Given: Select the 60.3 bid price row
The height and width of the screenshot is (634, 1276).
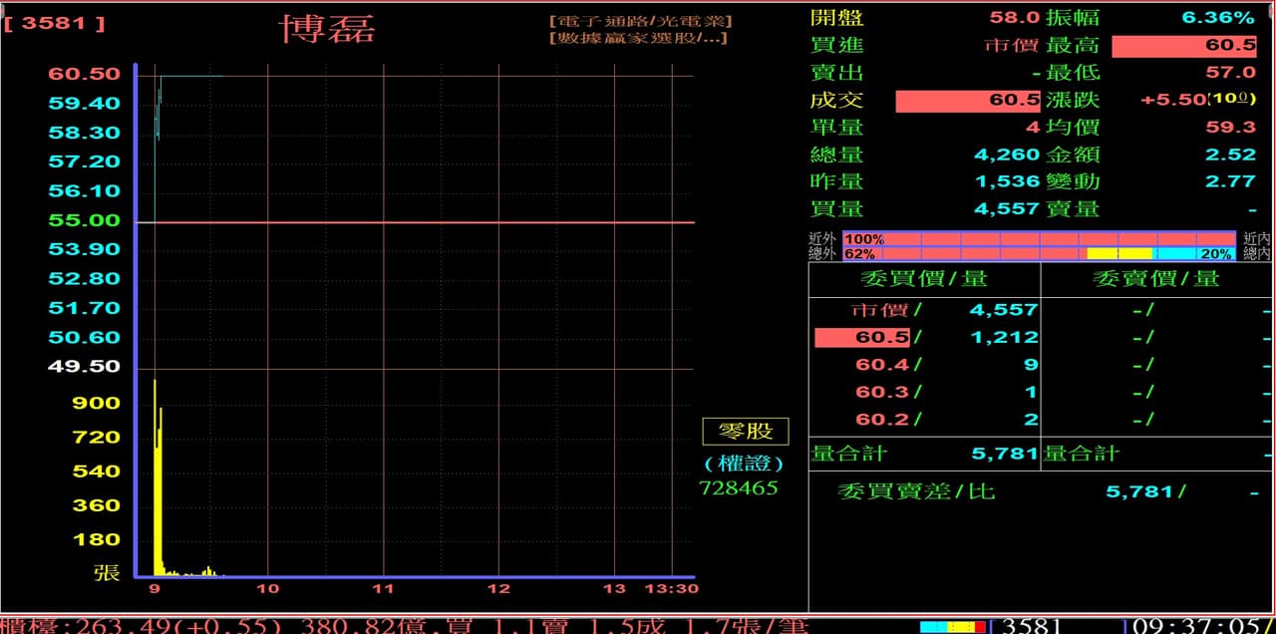Looking at the screenshot, I should coord(924,393).
